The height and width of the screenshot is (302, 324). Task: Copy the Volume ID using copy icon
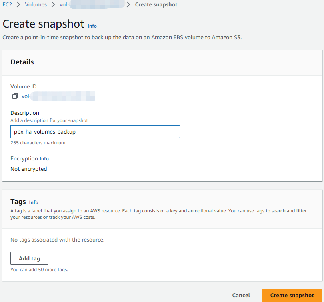point(15,96)
